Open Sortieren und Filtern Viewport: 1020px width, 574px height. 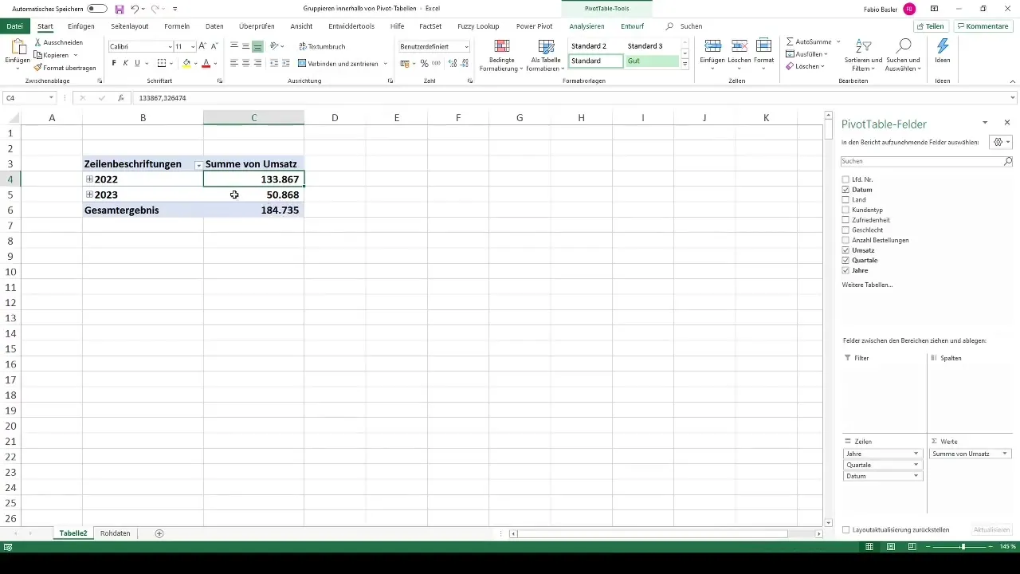[x=864, y=55]
